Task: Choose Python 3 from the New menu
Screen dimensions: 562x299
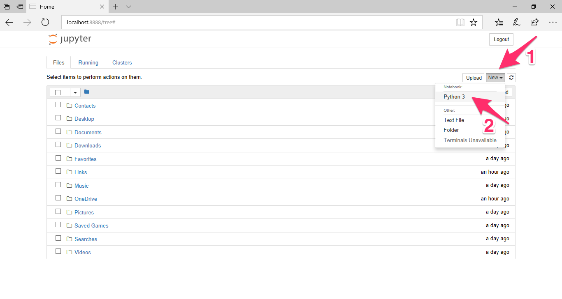Action: tap(454, 97)
